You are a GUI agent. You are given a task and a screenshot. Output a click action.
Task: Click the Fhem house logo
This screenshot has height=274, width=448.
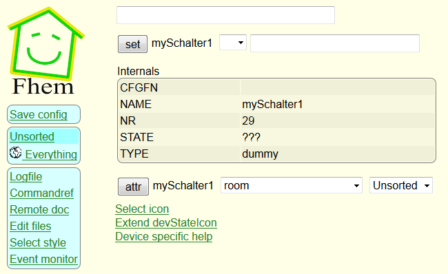45,51
